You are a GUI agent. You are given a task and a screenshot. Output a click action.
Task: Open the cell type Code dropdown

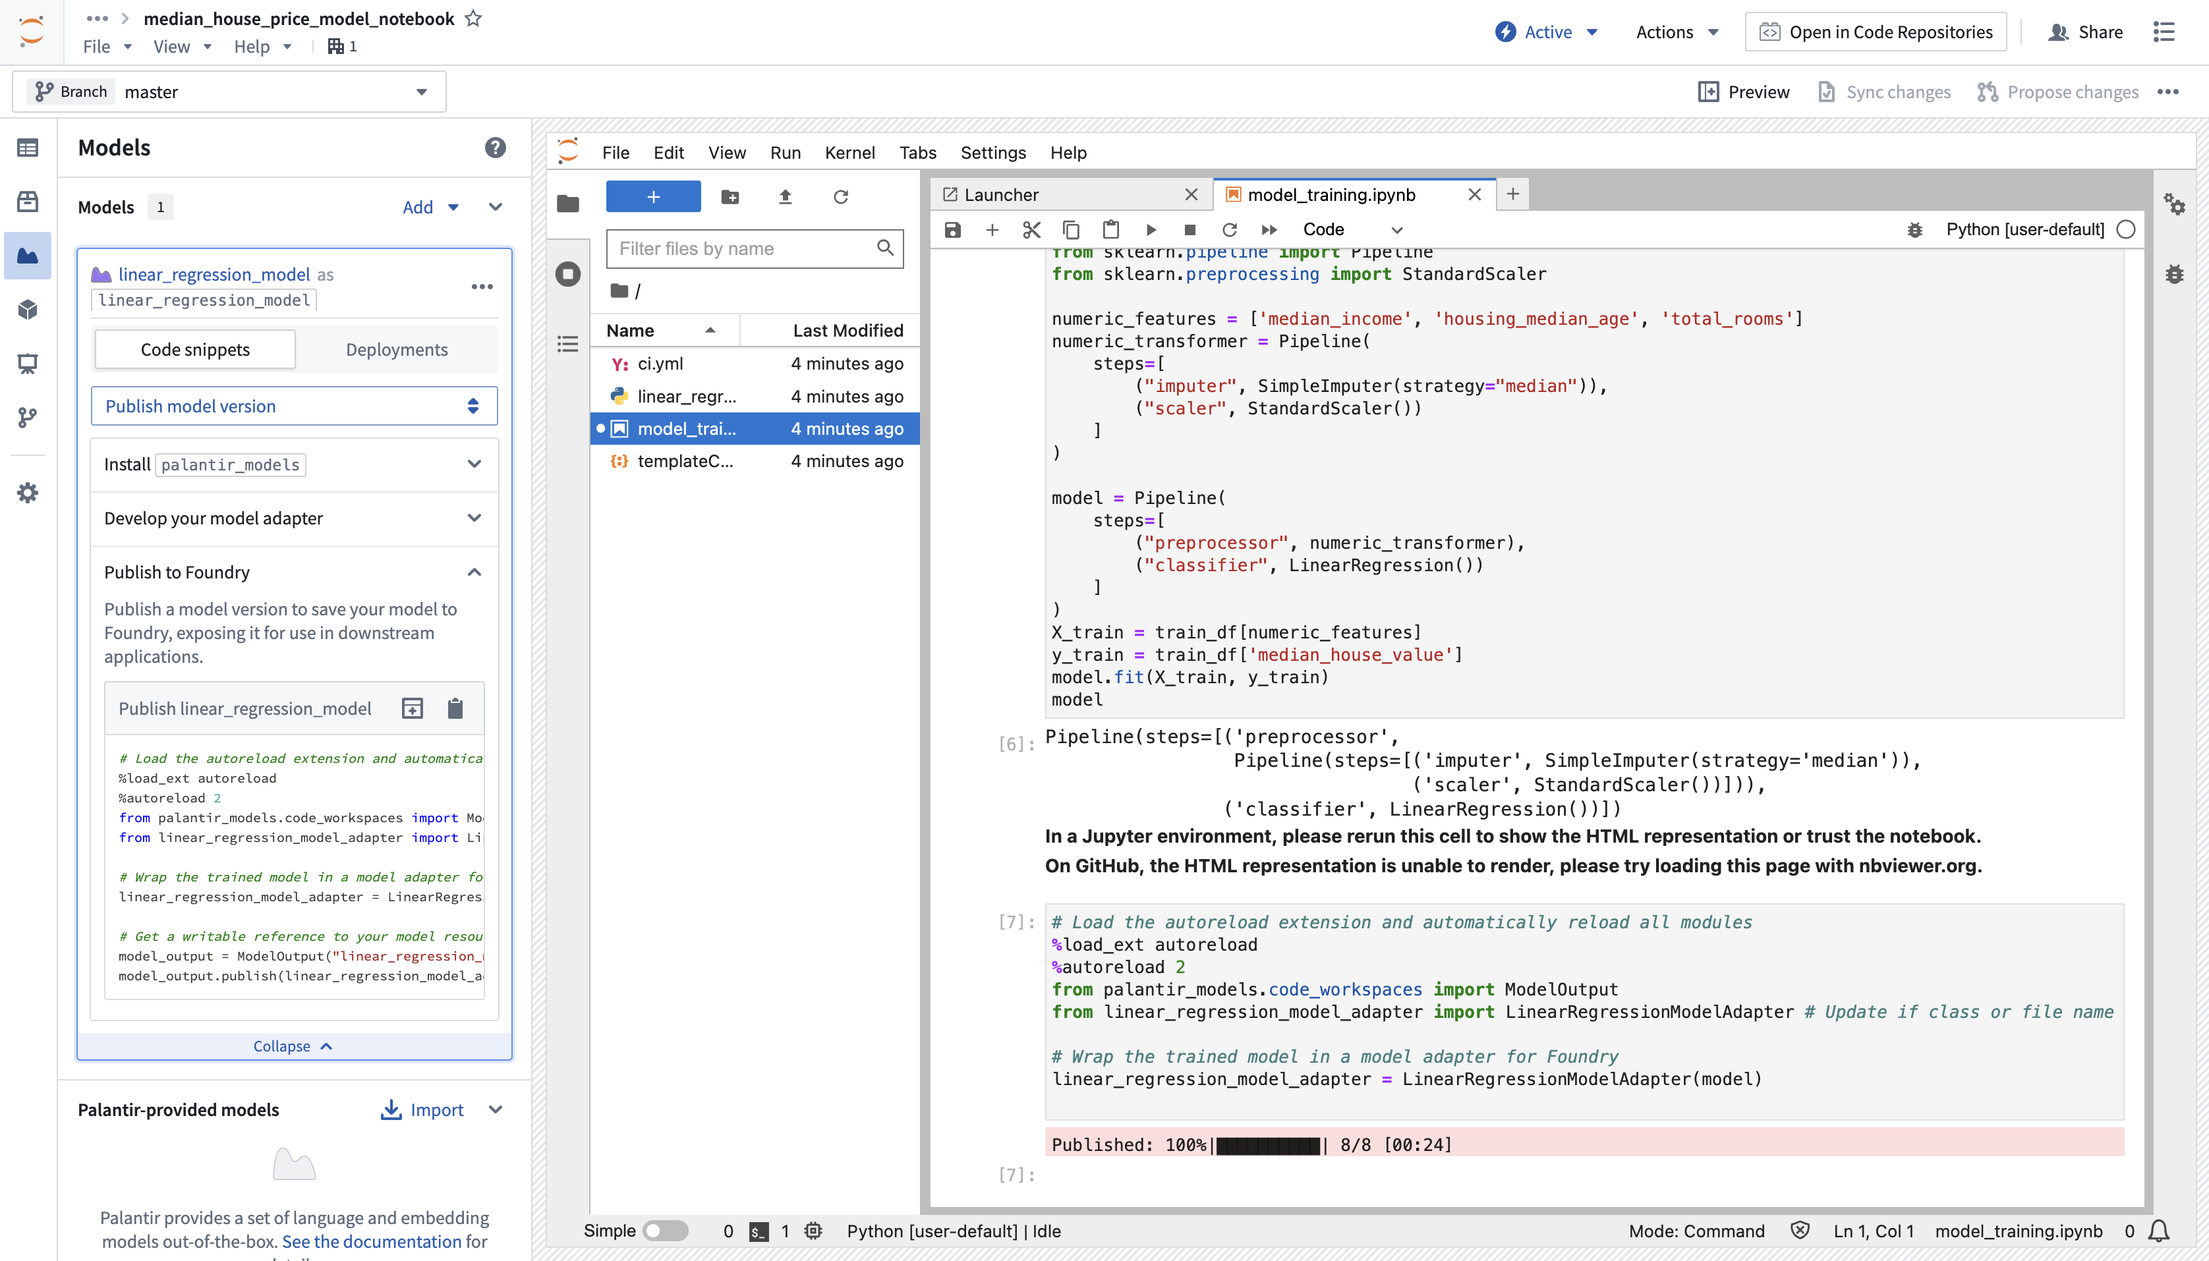(1352, 229)
